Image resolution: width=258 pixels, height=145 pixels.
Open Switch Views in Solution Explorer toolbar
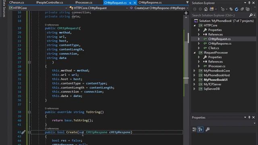point(212,9)
